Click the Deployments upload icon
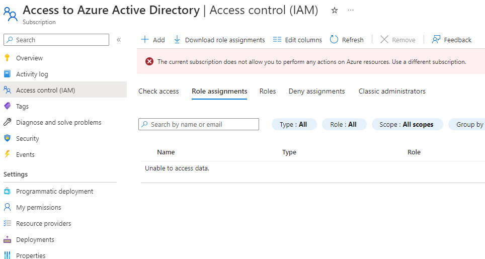The height and width of the screenshot is (259, 485). pyautogui.click(x=7, y=239)
